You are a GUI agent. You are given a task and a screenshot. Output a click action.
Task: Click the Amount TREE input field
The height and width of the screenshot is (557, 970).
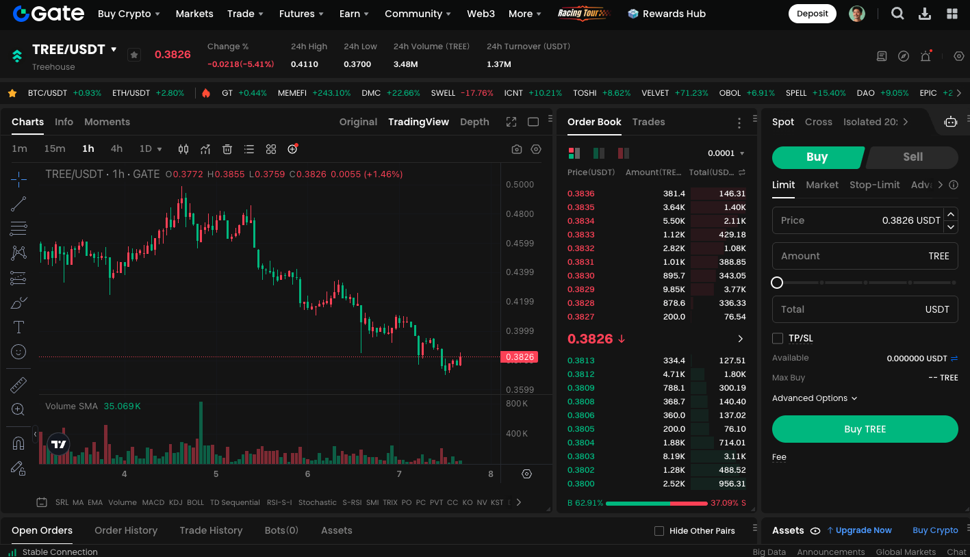pyautogui.click(x=865, y=256)
